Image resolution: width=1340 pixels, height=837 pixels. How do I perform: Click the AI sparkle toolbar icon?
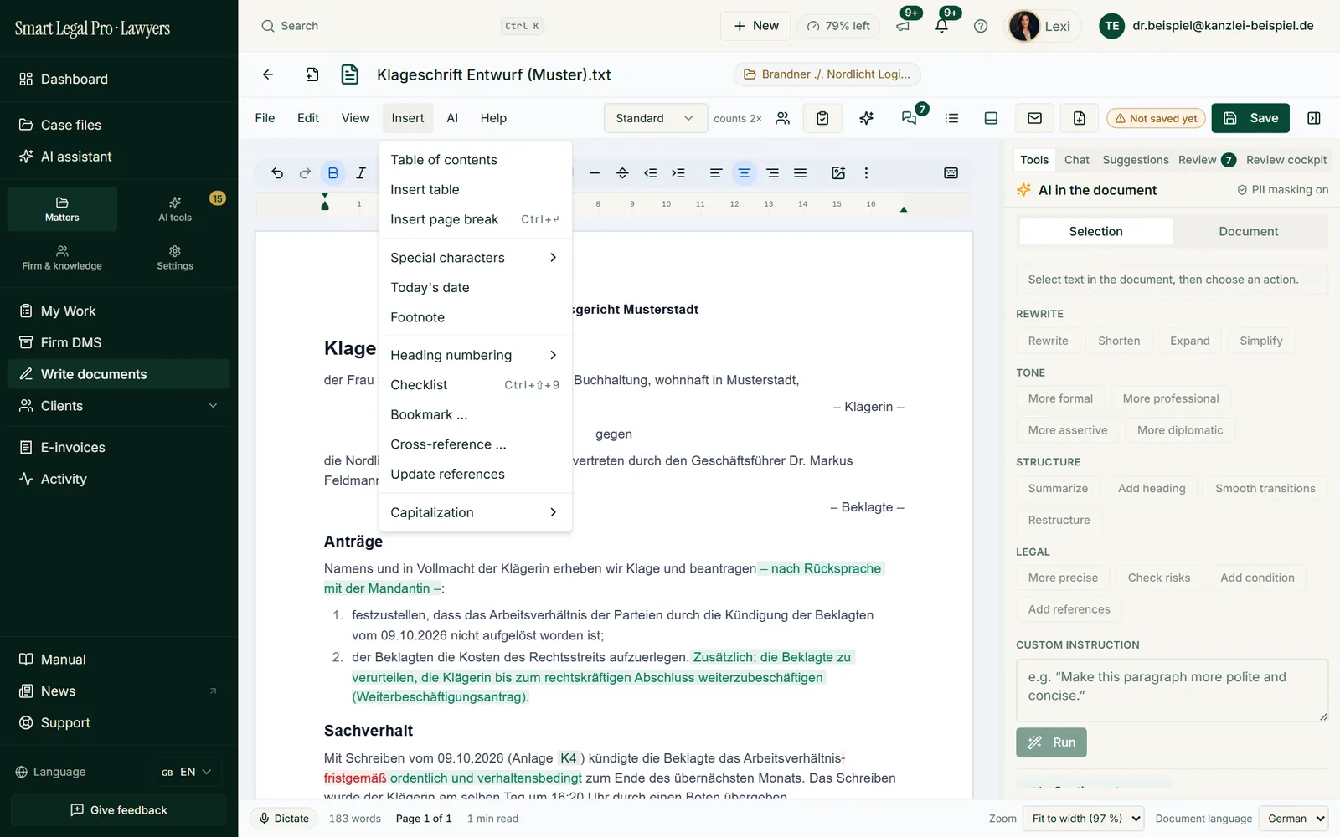coord(867,118)
